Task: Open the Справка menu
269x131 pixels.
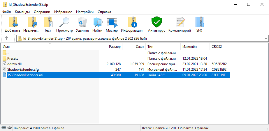Action: pos(104,12)
